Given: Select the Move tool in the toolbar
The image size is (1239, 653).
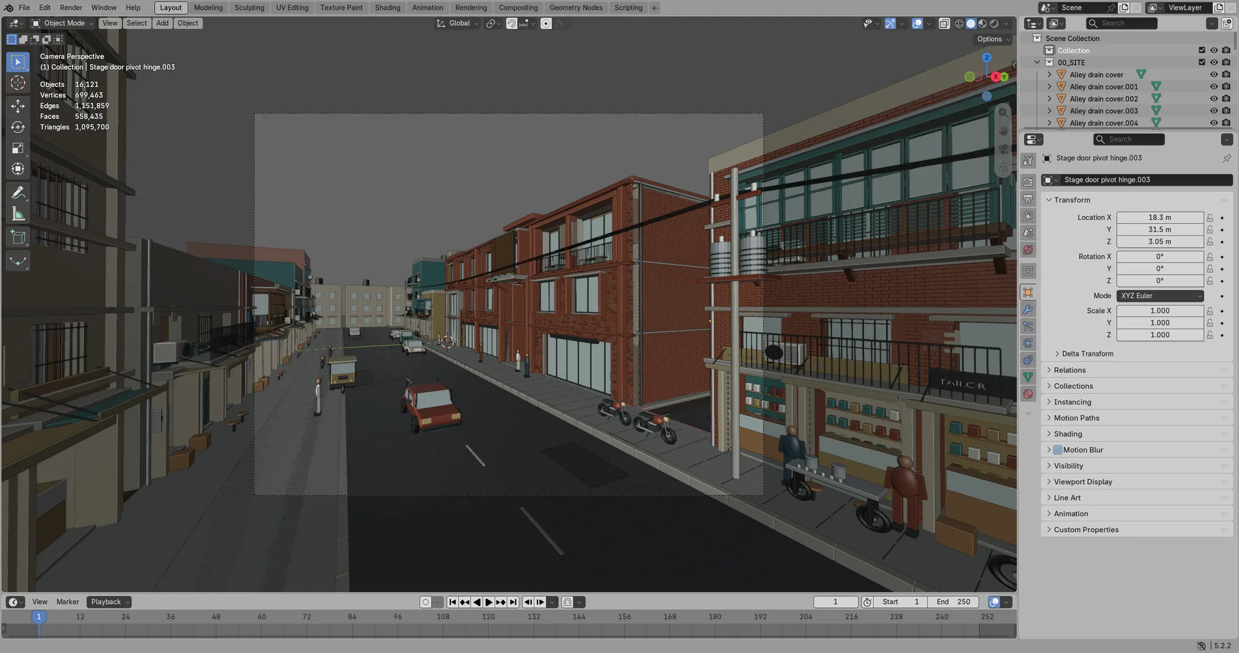Looking at the screenshot, I should (x=18, y=105).
